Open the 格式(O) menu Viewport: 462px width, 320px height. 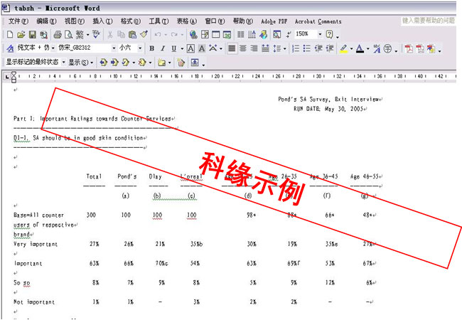point(131,21)
